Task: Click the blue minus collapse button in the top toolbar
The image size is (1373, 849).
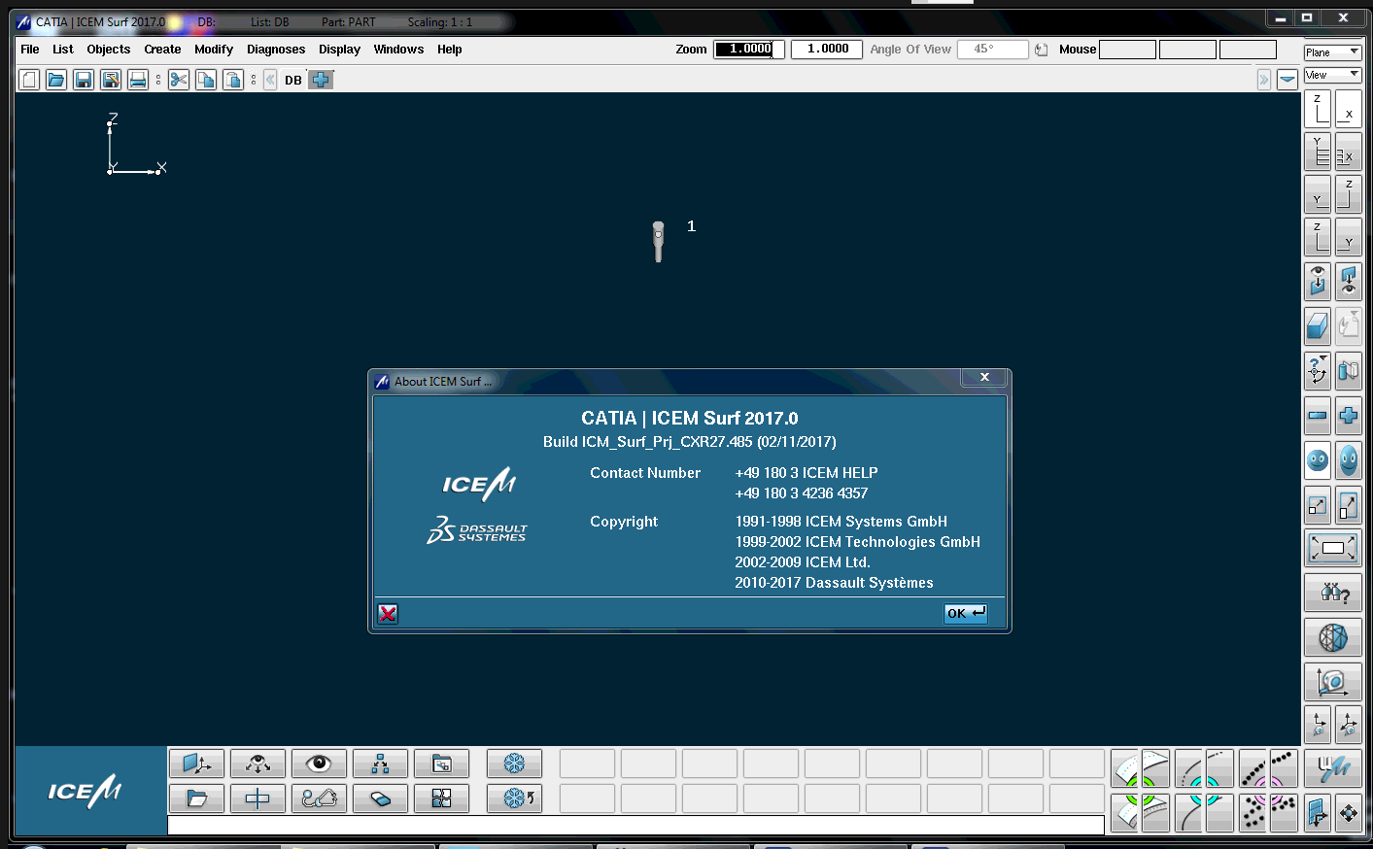Action: 1287,80
